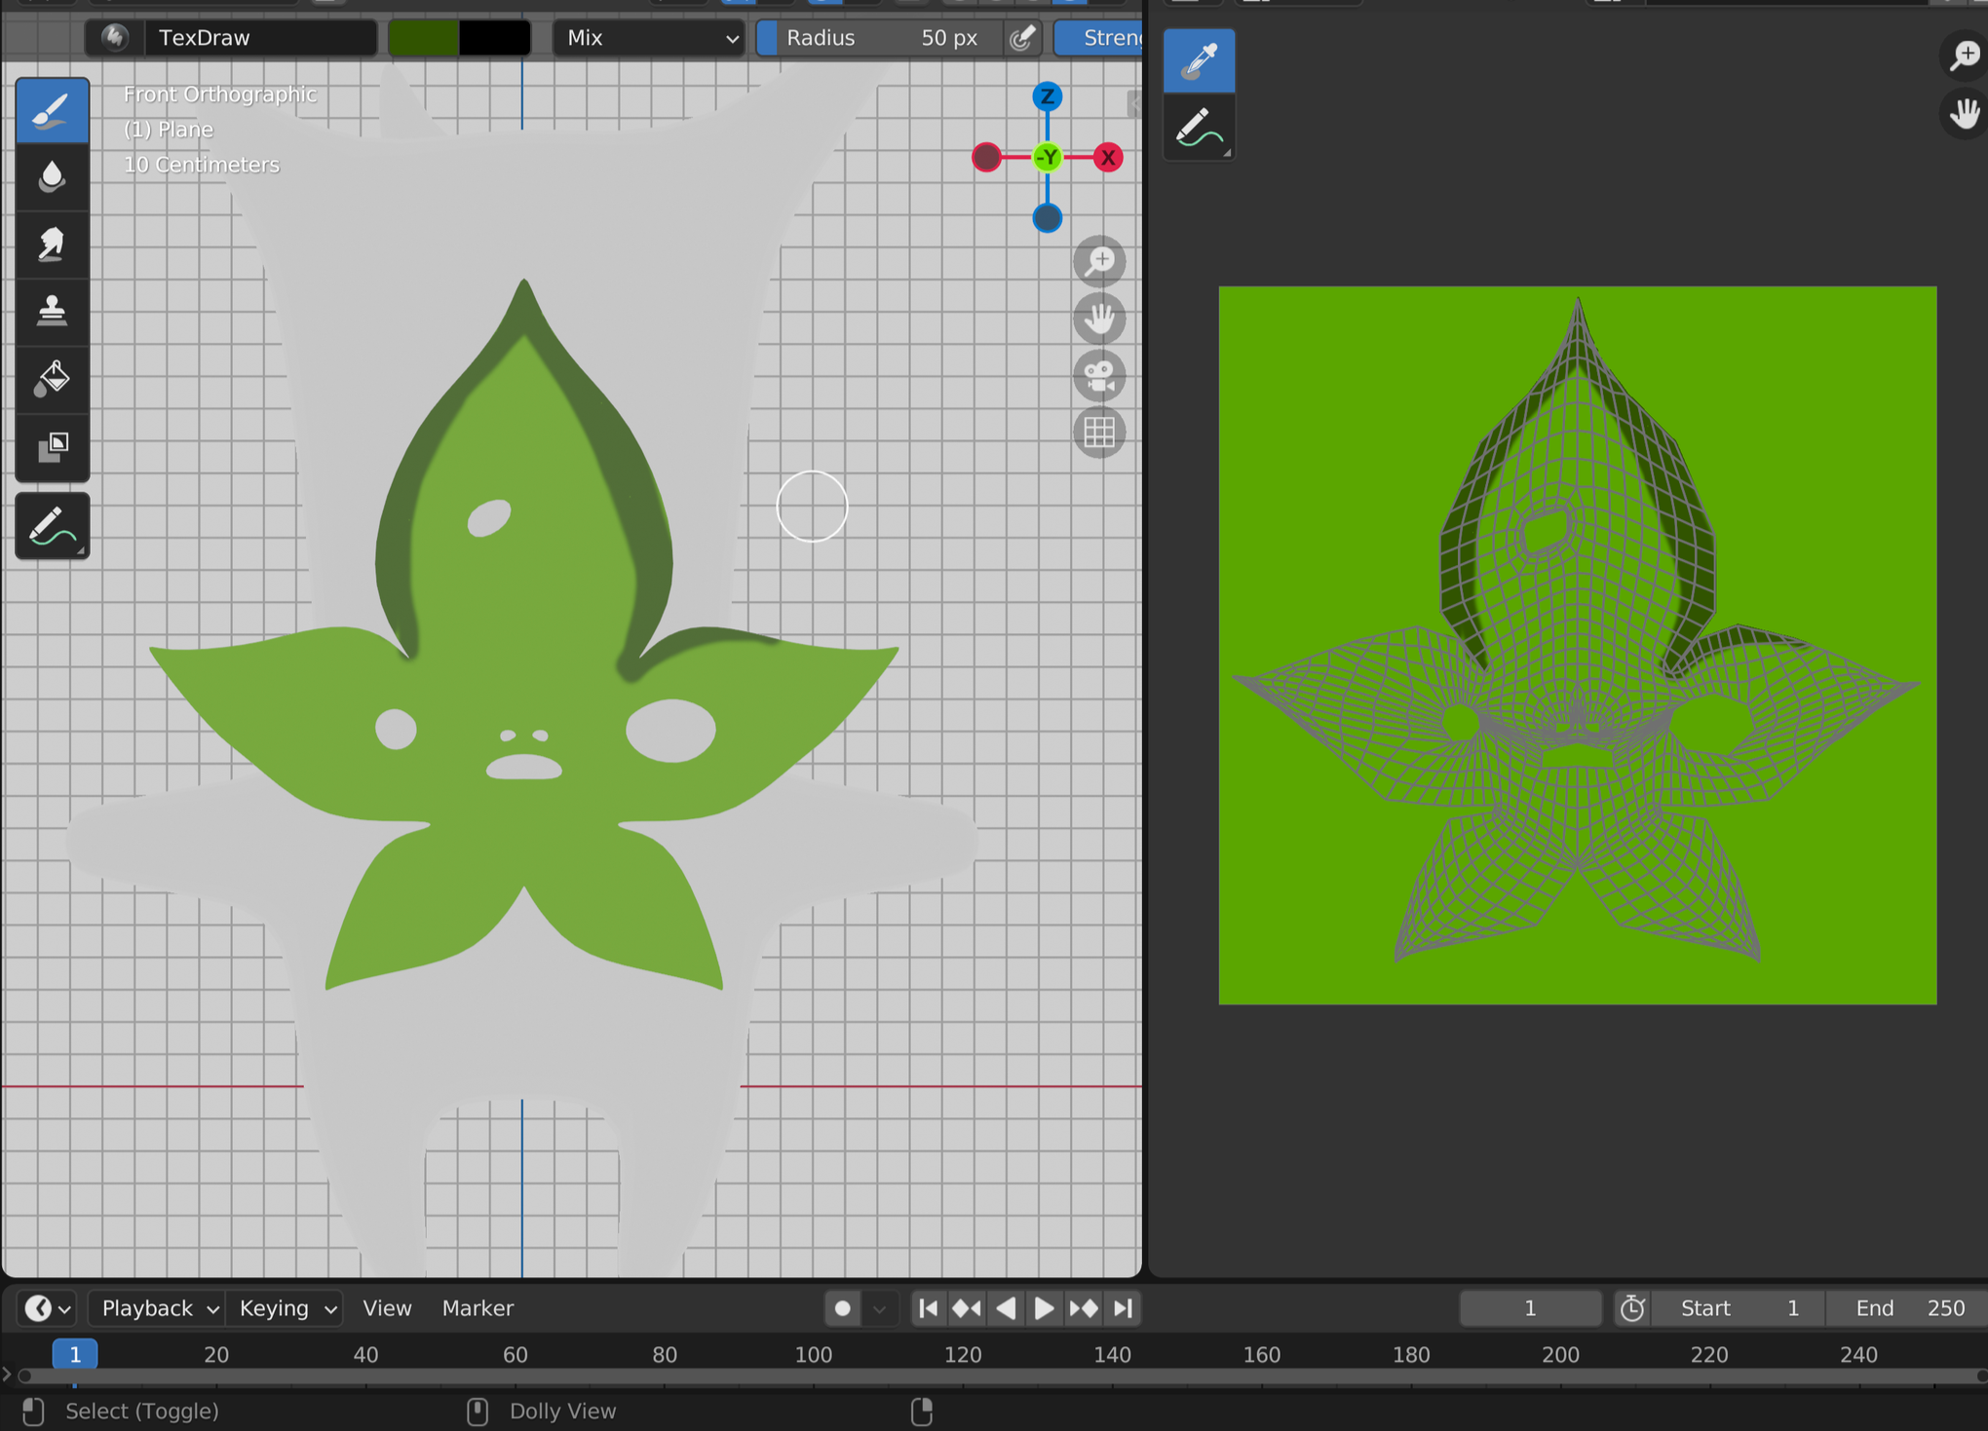Select the Fill bucket tool

coord(53,379)
